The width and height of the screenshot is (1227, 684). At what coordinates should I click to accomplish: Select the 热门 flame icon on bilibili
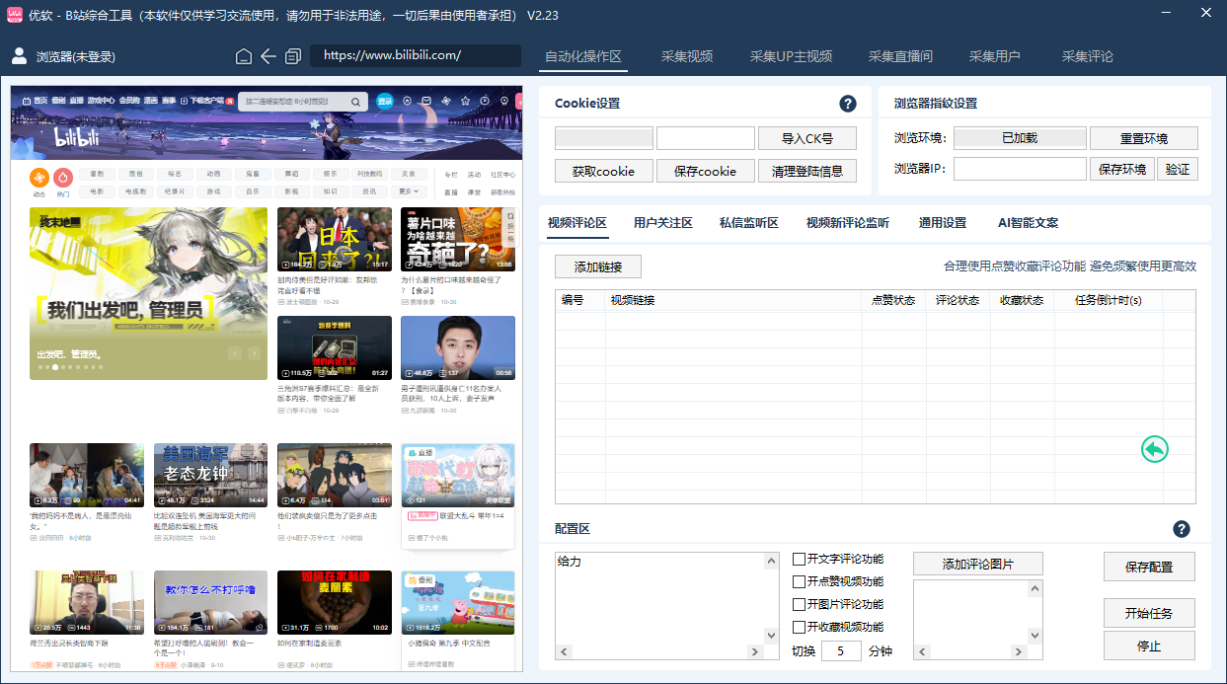(x=62, y=176)
